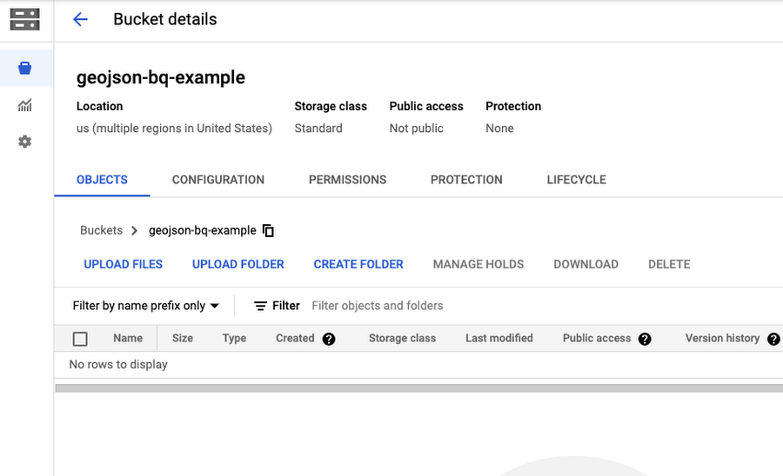The width and height of the screenshot is (783, 476).
Task: Click the 'Filter' label beside the lines icon
Action: pos(286,306)
